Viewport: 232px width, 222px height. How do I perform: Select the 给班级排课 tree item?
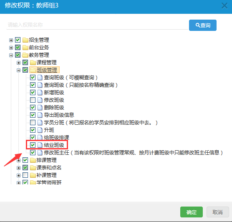coord(56,137)
